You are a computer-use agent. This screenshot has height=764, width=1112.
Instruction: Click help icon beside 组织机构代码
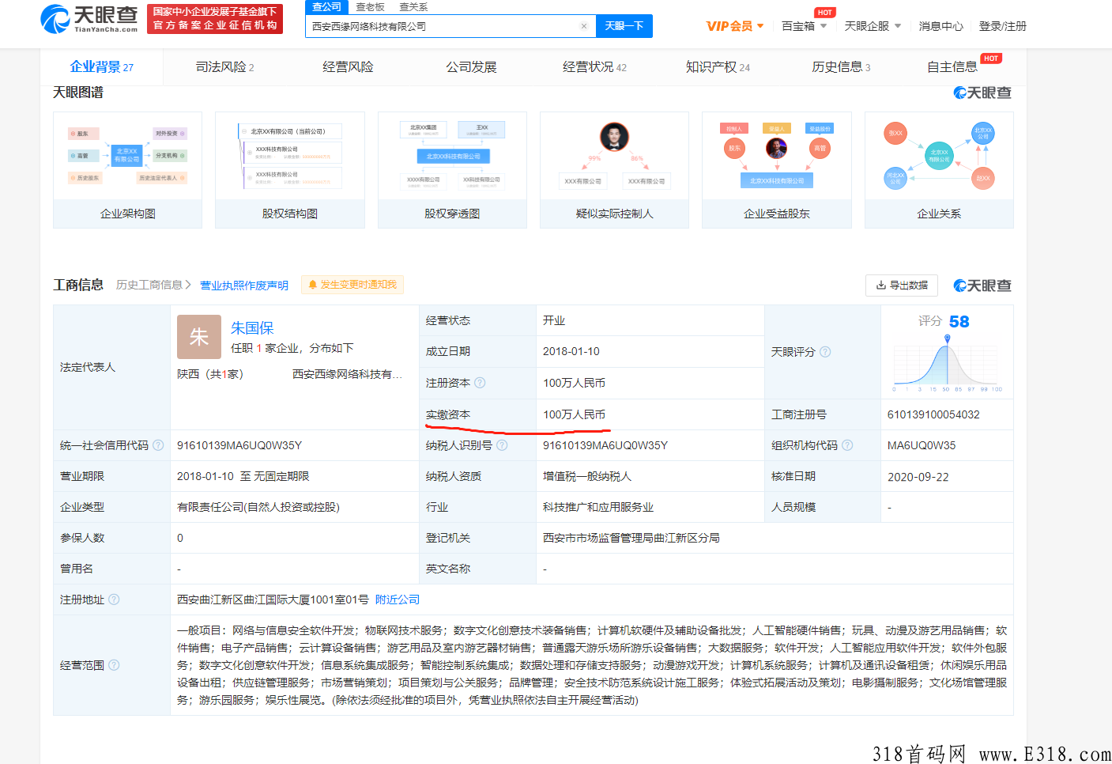click(x=847, y=445)
